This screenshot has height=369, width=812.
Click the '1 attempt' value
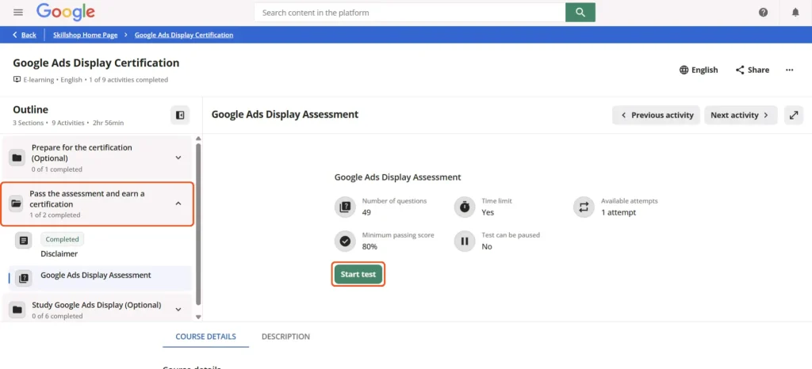[619, 212]
